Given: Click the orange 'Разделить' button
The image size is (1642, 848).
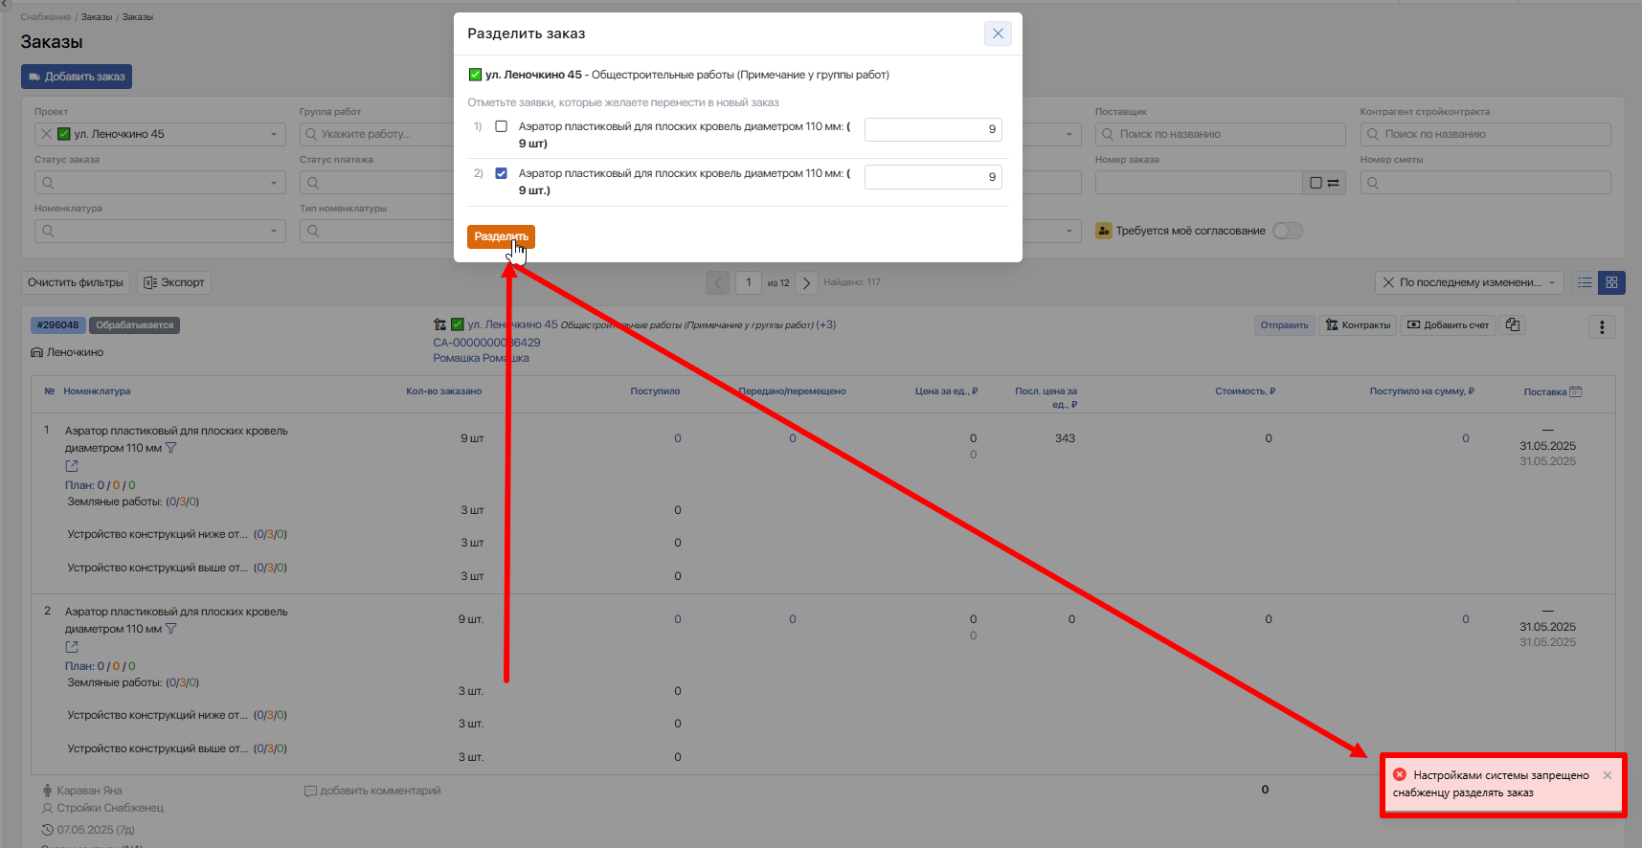Looking at the screenshot, I should tap(501, 236).
